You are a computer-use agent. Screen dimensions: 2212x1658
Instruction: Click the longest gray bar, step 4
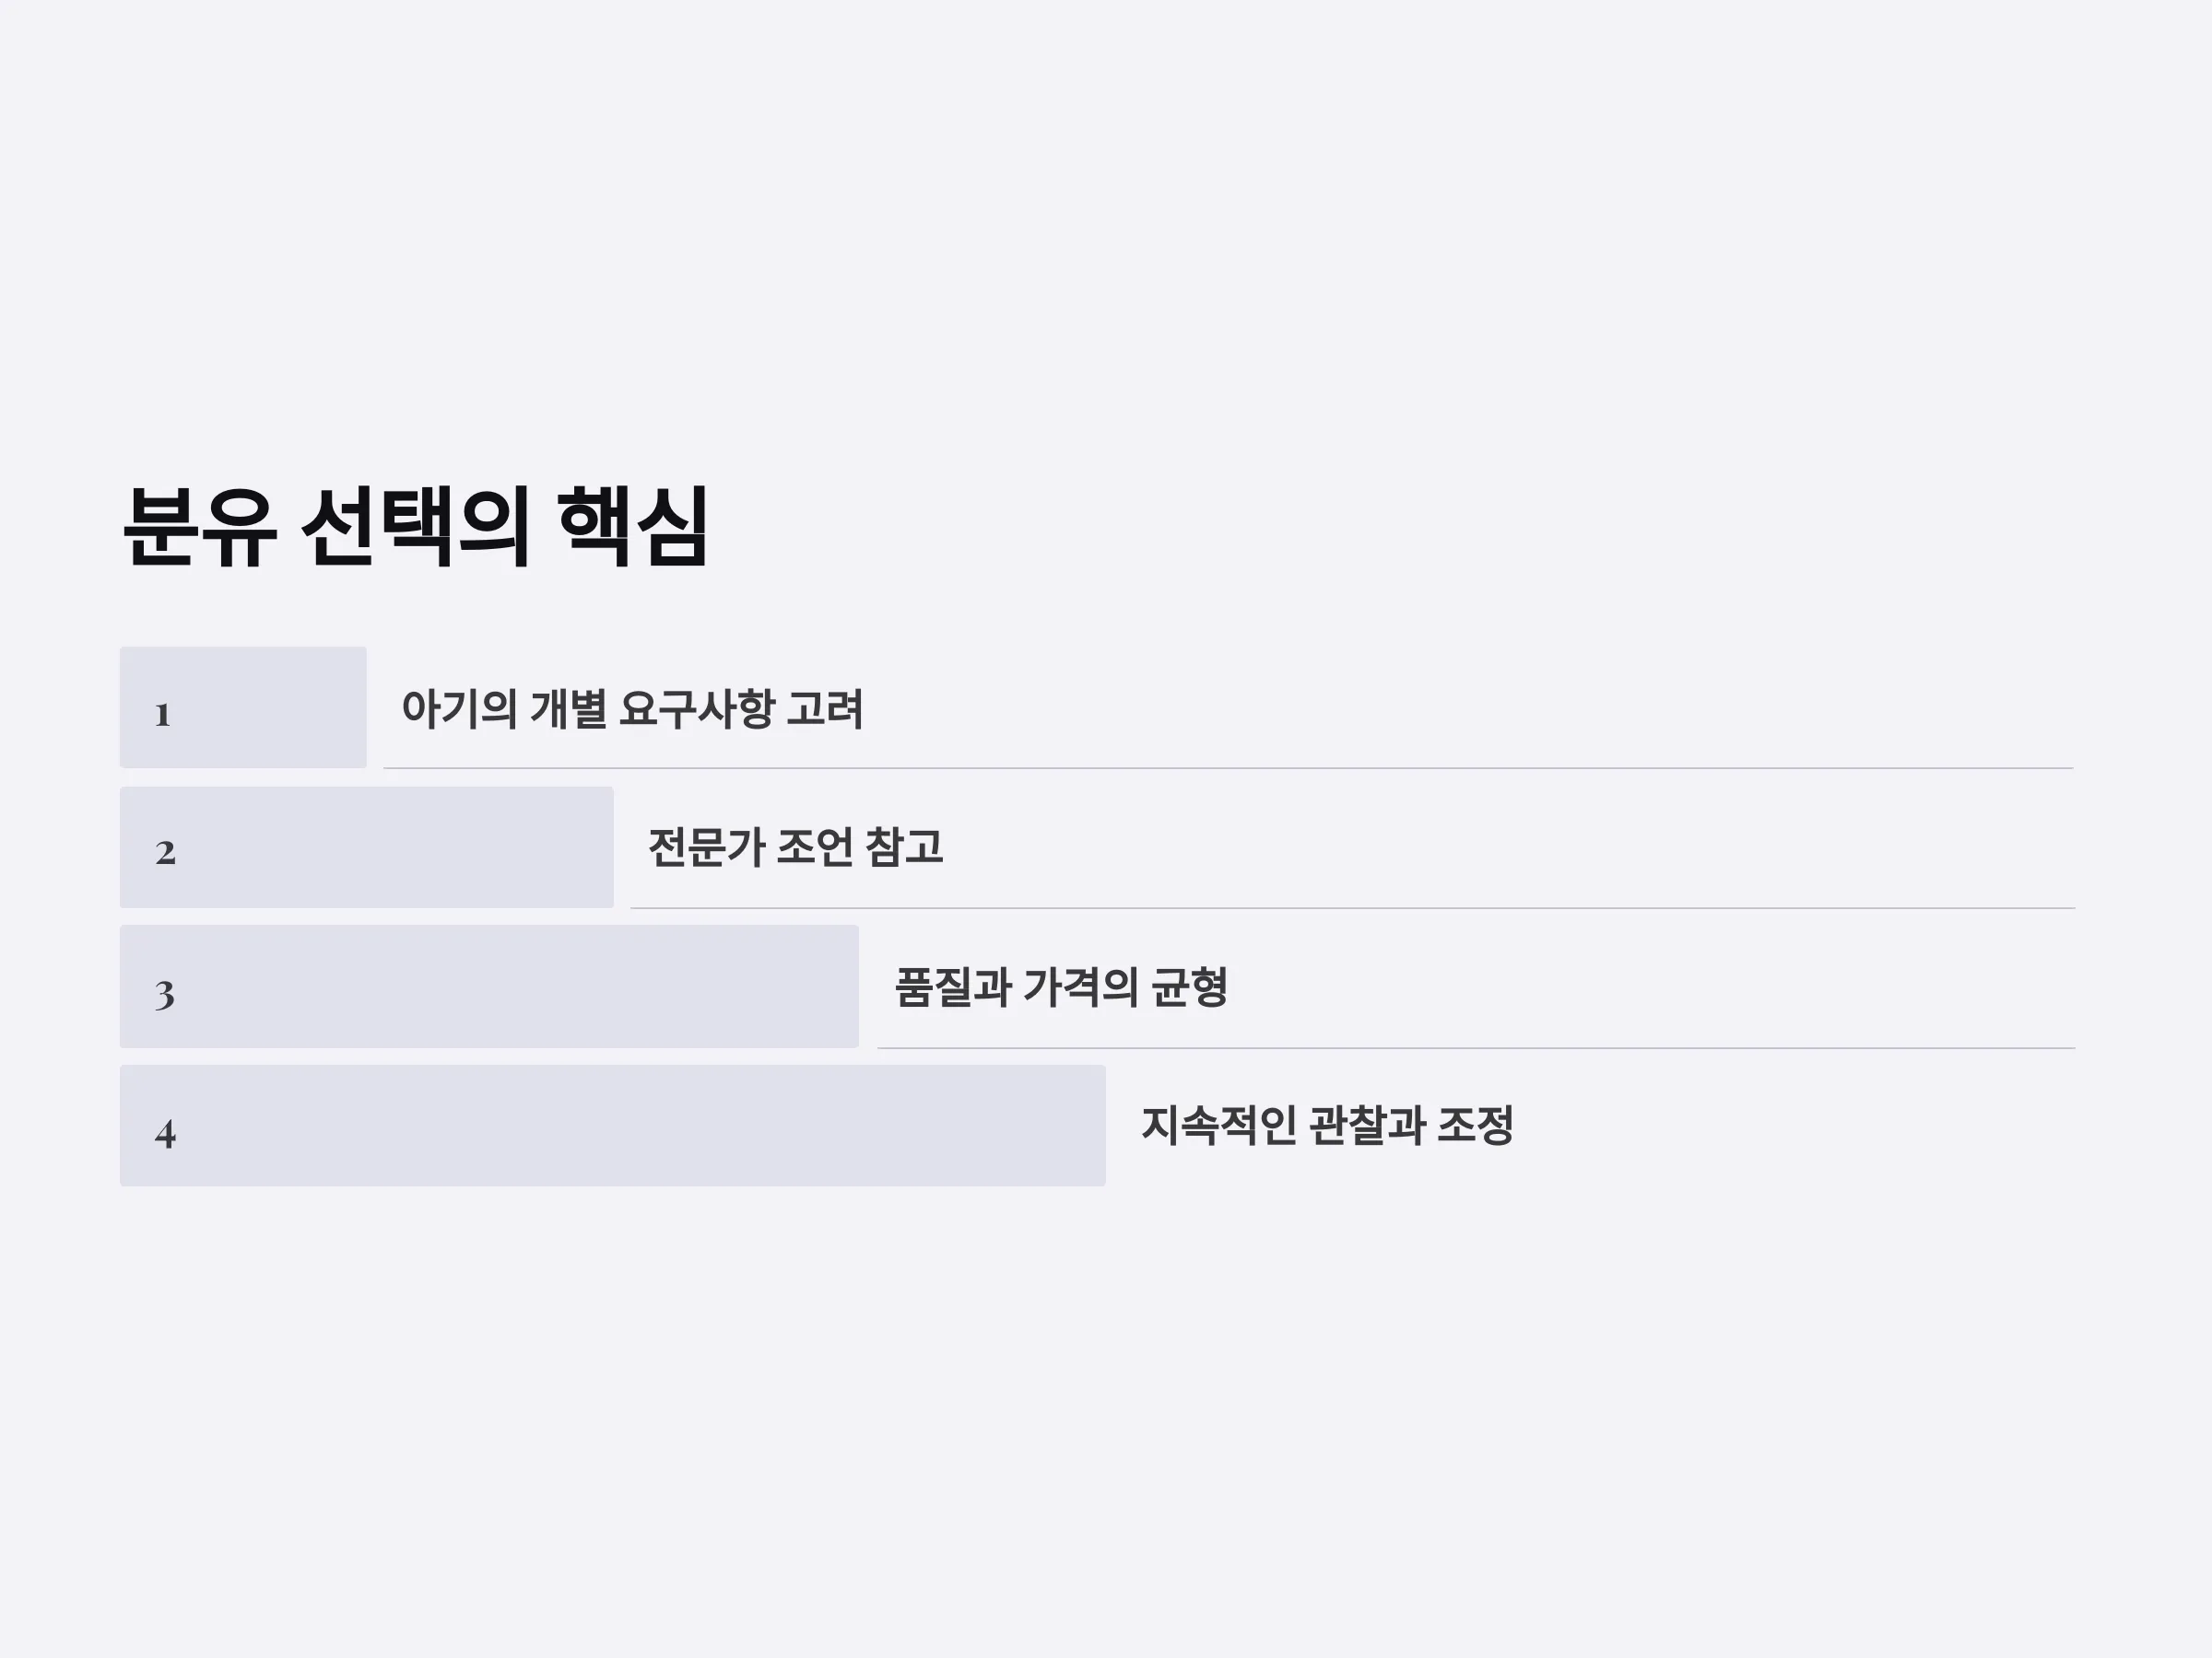pyautogui.click(x=613, y=1126)
